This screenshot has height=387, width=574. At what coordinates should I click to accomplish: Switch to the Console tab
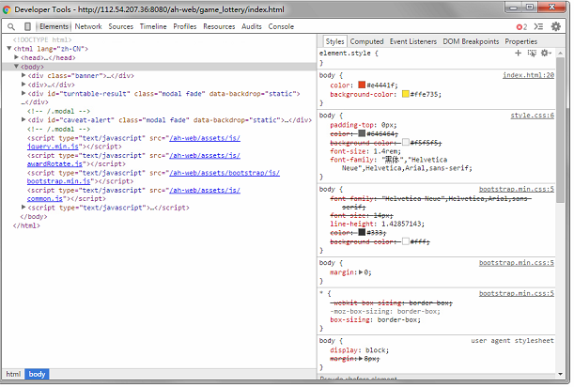coord(281,26)
